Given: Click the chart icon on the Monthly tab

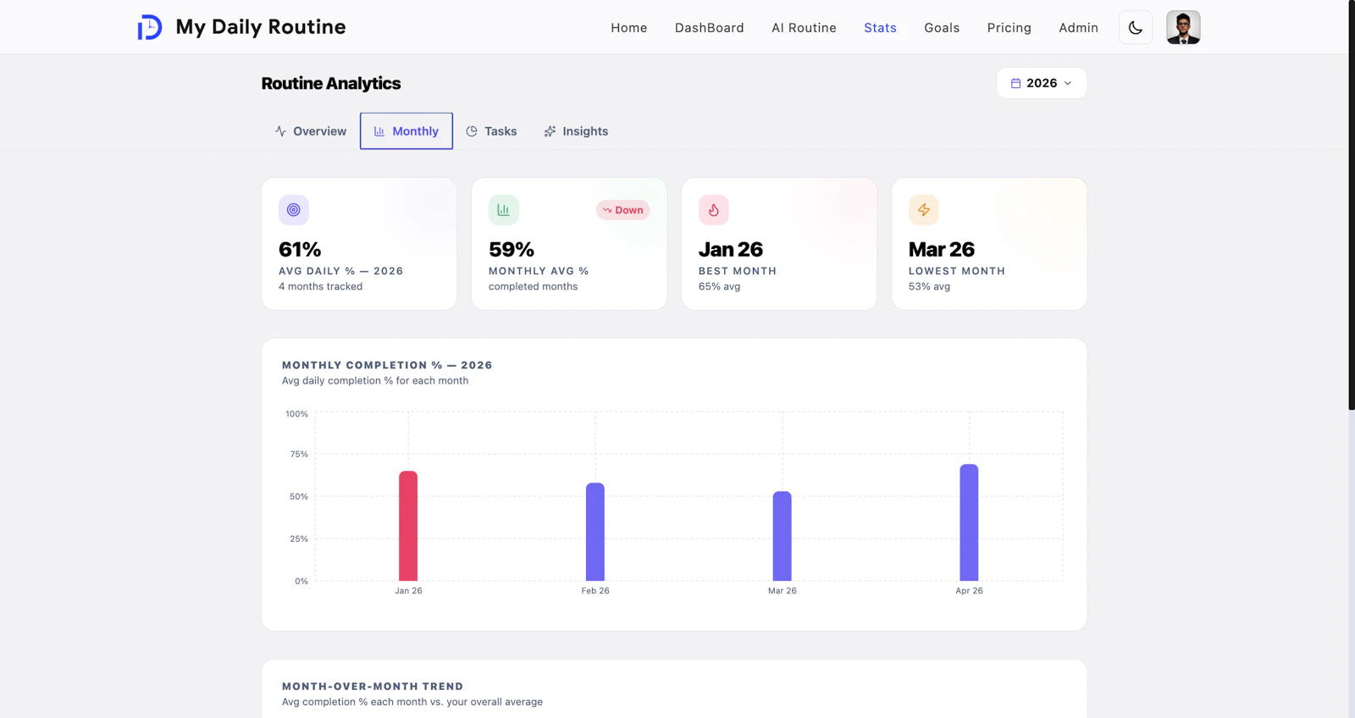Looking at the screenshot, I should [x=379, y=131].
